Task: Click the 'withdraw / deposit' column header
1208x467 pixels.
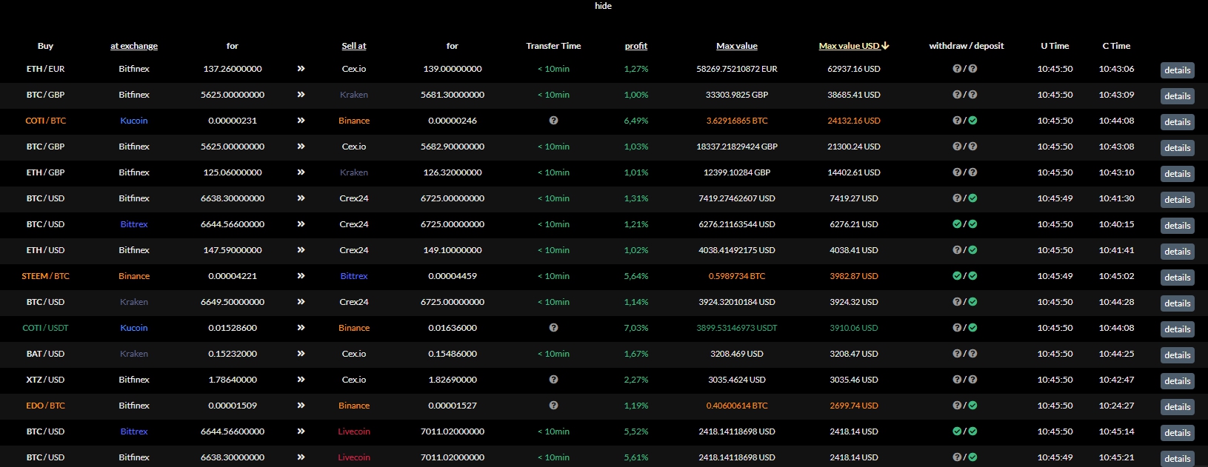Action: pos(967,46)
